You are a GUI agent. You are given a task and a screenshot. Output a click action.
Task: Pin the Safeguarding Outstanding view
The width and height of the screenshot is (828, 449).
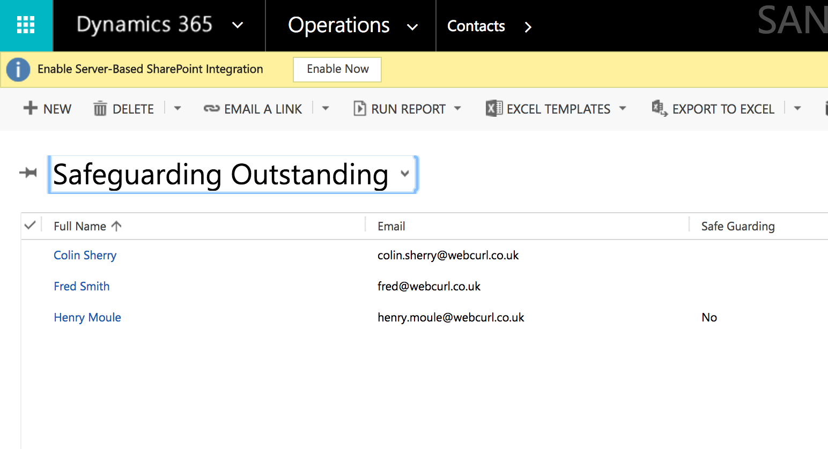pyautogui.click(x=28, y=173)
